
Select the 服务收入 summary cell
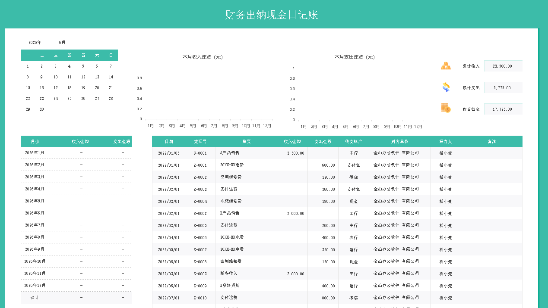point(229,274)
